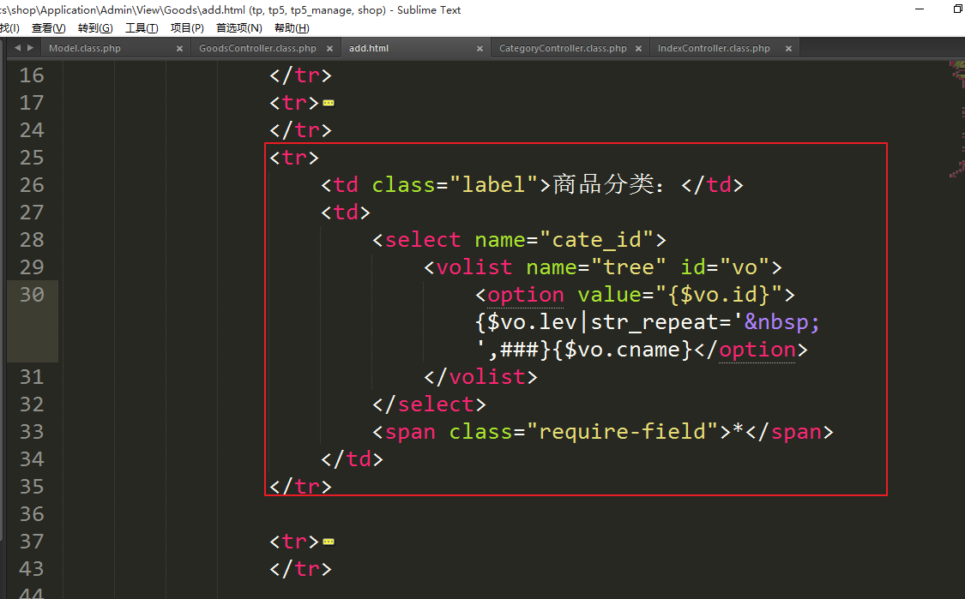965x599 pixels.
Task: Switch to the Model.class.php tab
Action: [x=85, y=49]
